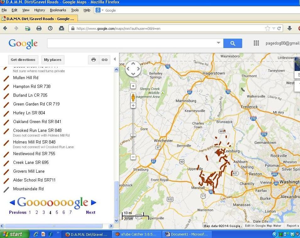Switch to aTube Catcher taskbar item
This screenshot has height=238, width=300.
[137, 234]
